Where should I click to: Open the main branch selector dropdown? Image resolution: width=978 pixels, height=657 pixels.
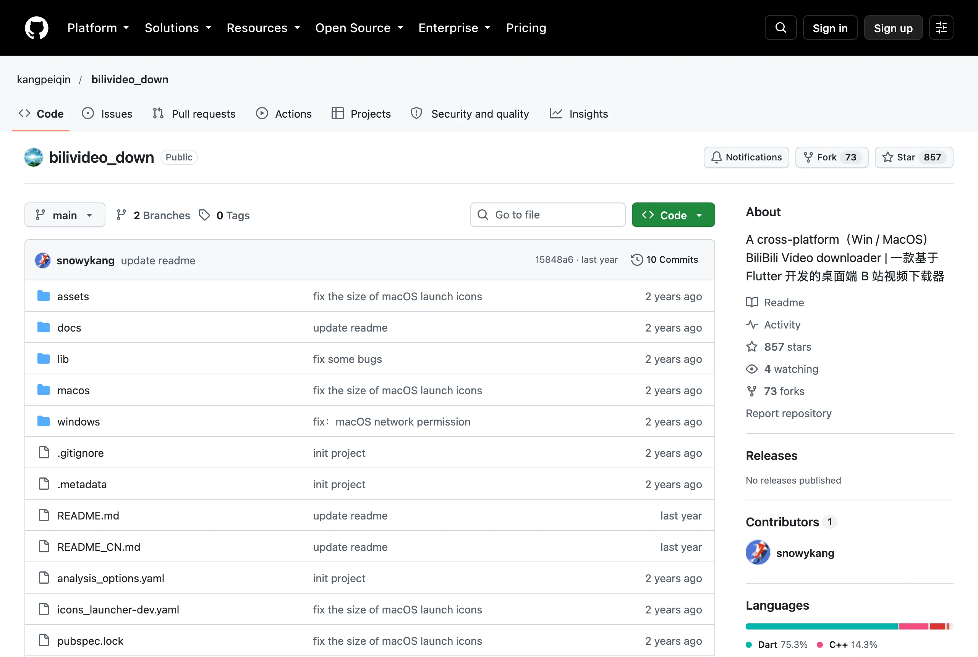(x=65, y=215)
